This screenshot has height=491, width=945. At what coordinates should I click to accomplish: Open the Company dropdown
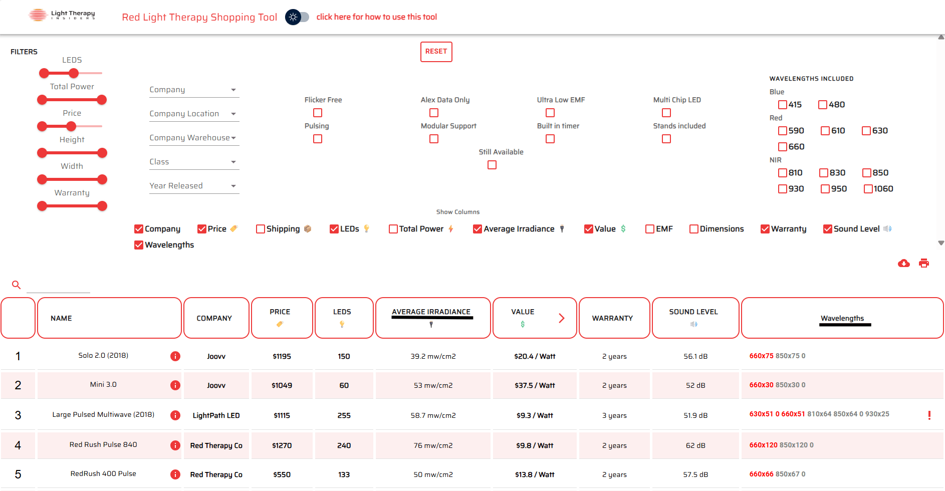click(x=194, y=90)
